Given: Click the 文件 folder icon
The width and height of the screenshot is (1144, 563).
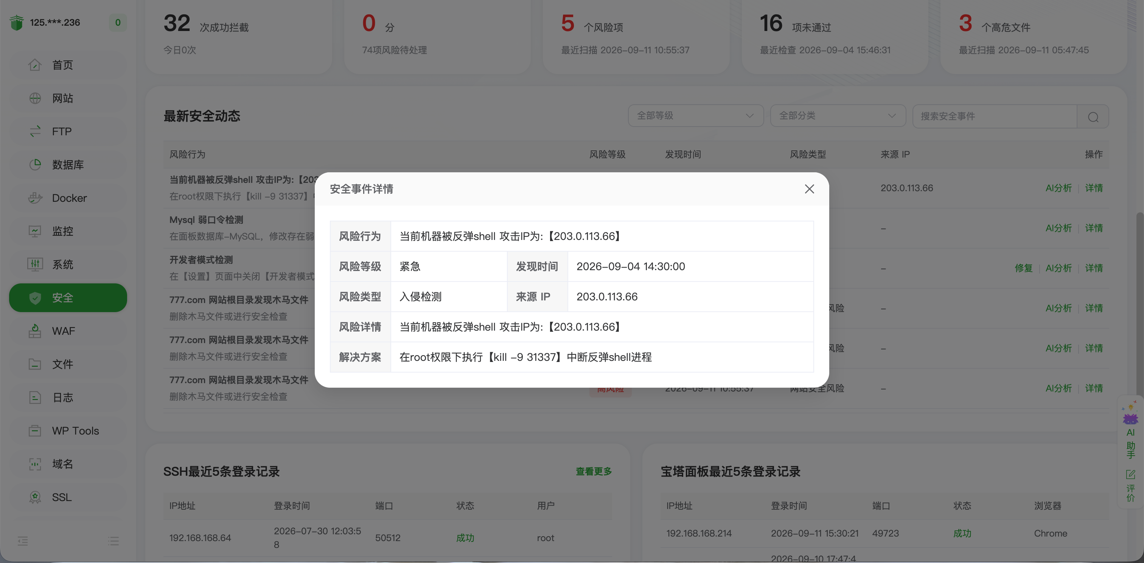Looking at the screenshot, I should coord(35,364).
